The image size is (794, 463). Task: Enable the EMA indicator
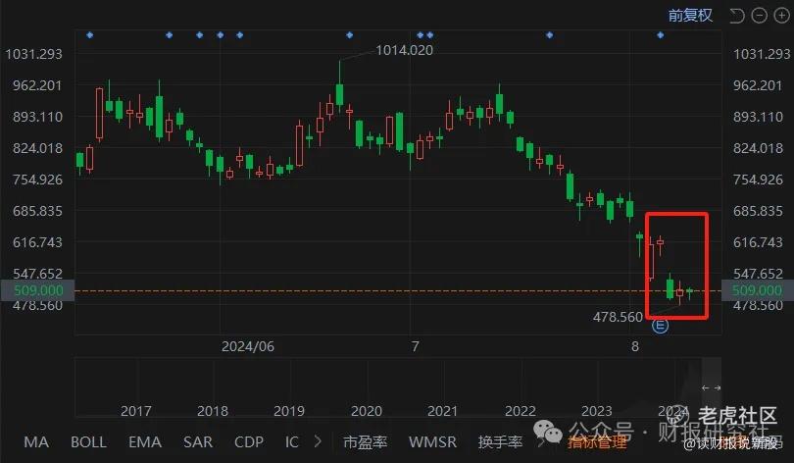tap(145, 442)
